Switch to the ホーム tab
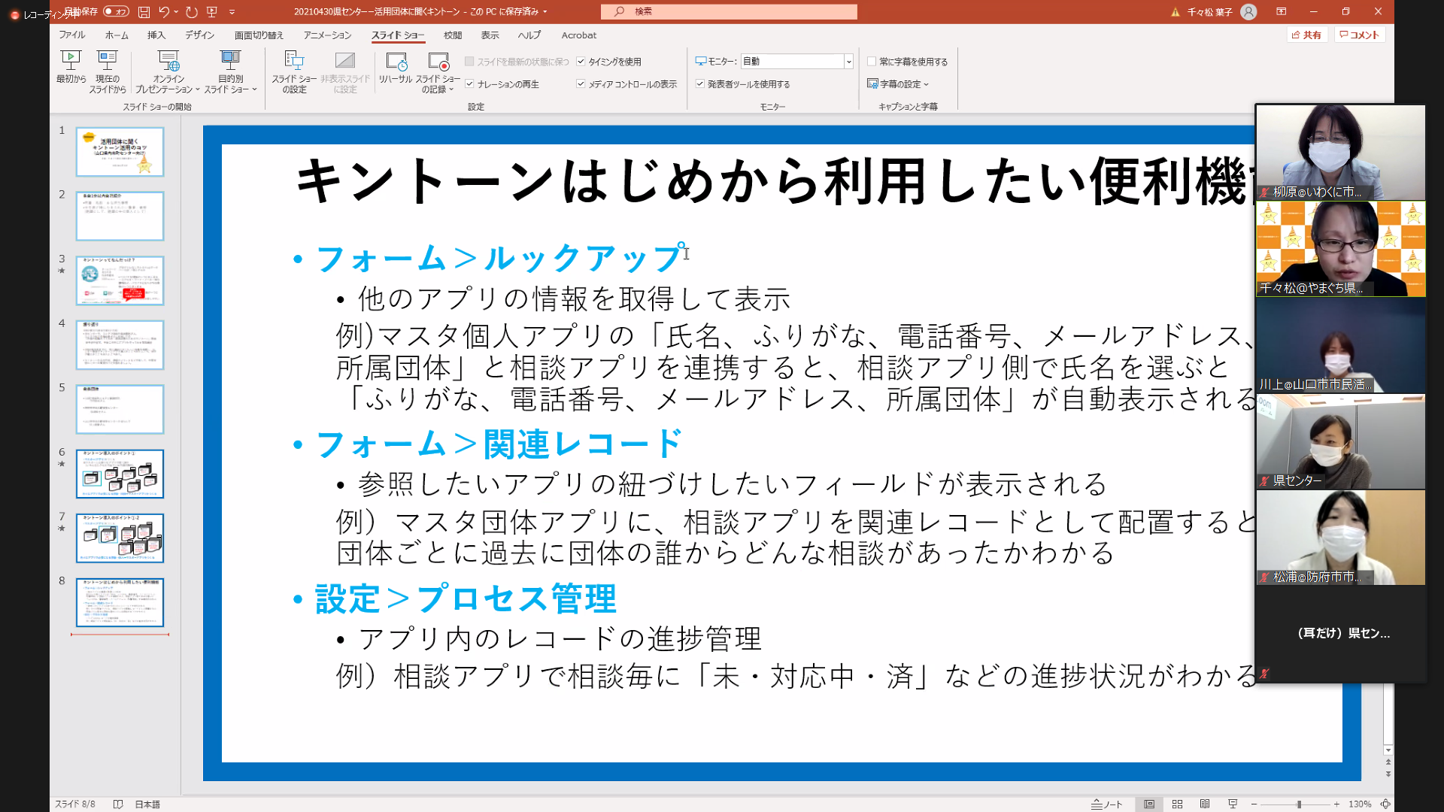The width and height of the screenshot is (1444, 812). 117,35
